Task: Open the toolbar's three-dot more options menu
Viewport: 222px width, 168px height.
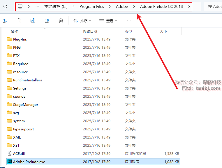Action: coord(129,21)
